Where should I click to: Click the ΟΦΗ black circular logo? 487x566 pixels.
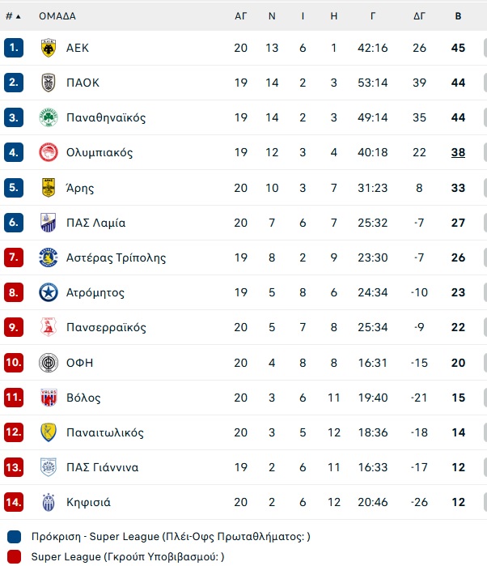pos(49,363)
